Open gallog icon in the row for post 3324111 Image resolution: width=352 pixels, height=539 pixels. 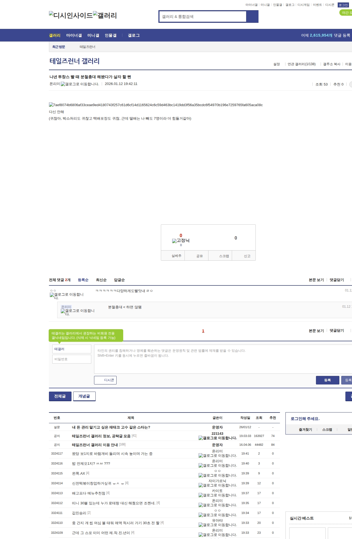[x=218, y=515]
